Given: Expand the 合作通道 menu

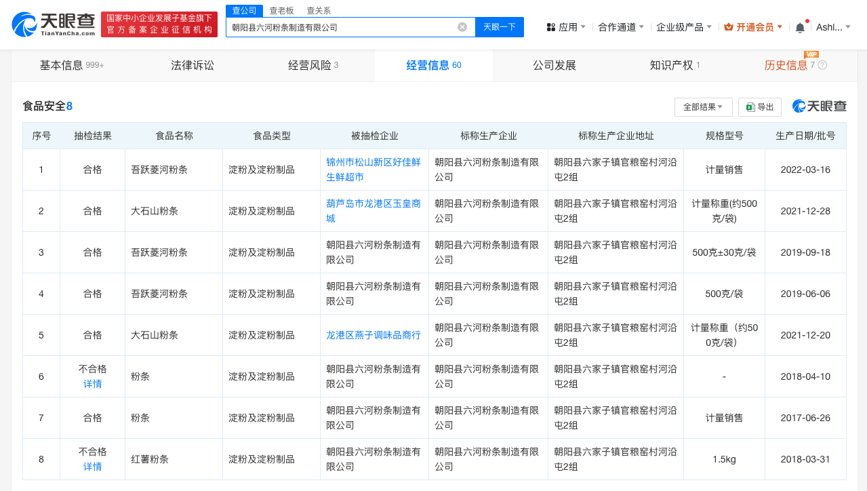Looking at the screenshot, I should (621, 27).
